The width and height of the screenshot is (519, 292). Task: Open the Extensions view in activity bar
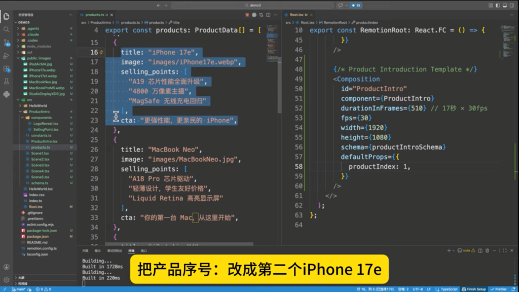point(6,68)
